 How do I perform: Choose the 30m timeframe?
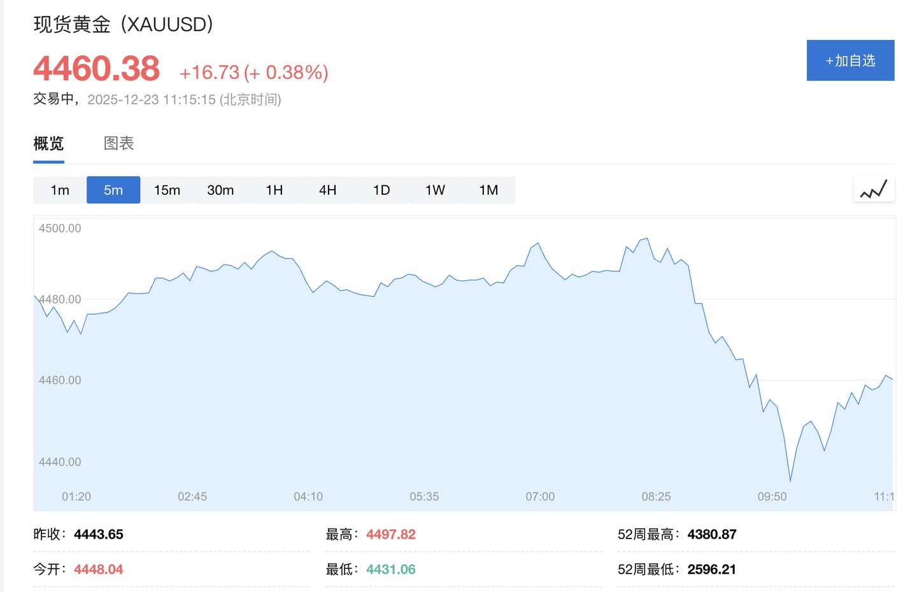(220, 190)
